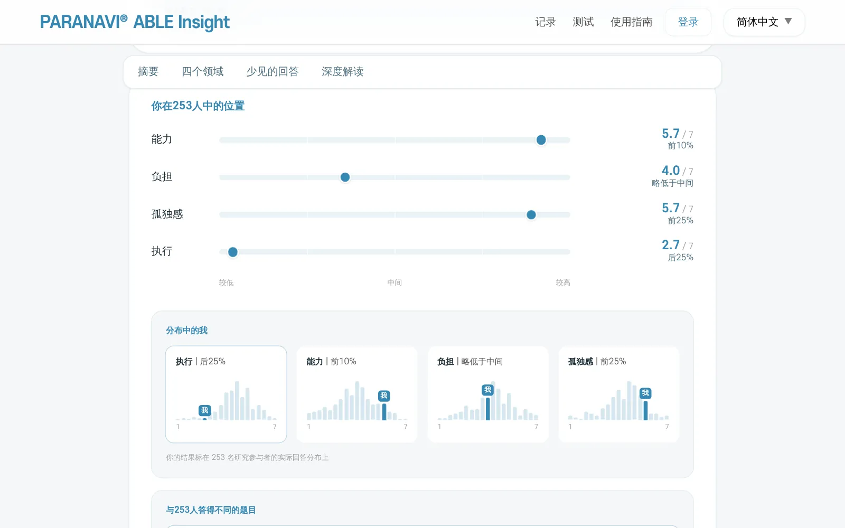Switch to the 深度解读 tab
The image size is (845, 528).
coord(343,72)
